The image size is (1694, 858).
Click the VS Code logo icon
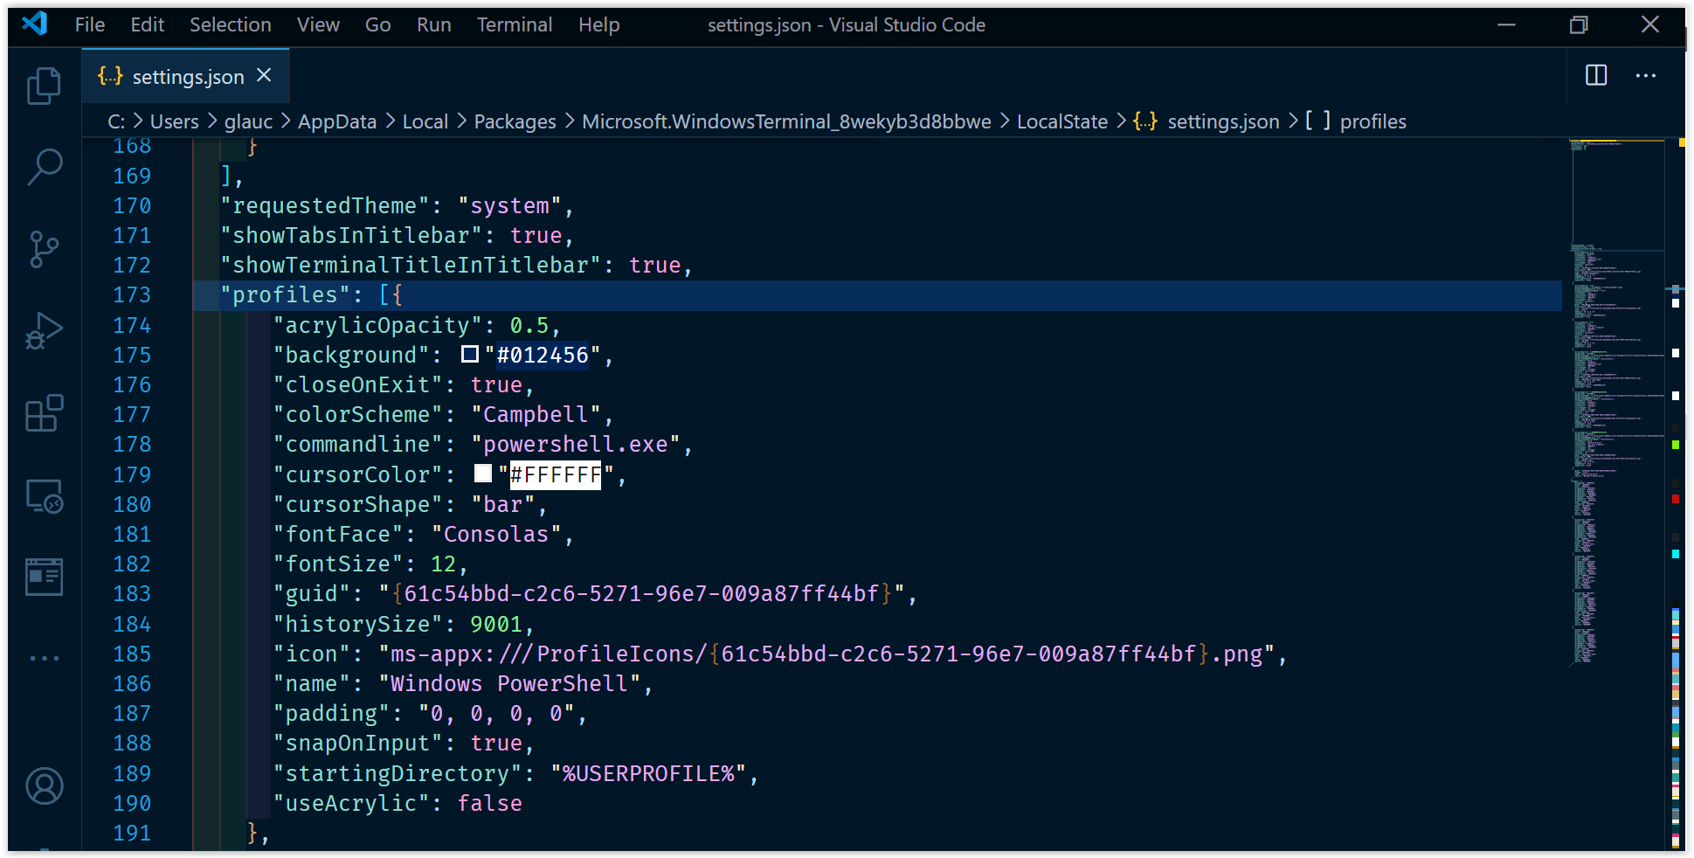(35, 24)
